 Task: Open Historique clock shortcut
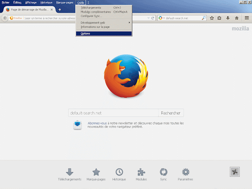(x=119, y=174)
